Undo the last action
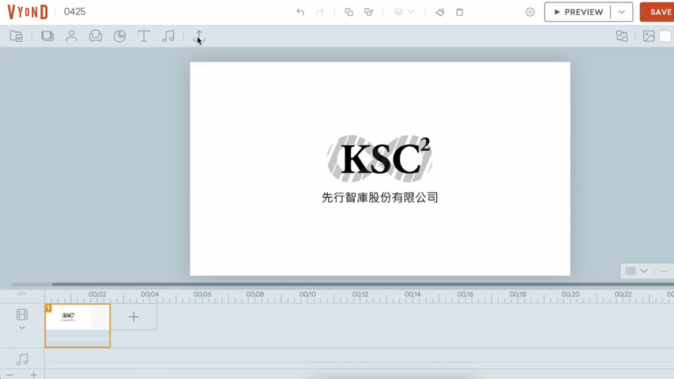 coord(300,12)
